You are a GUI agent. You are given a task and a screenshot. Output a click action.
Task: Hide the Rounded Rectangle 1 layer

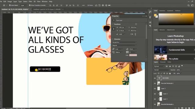point(155,104)
